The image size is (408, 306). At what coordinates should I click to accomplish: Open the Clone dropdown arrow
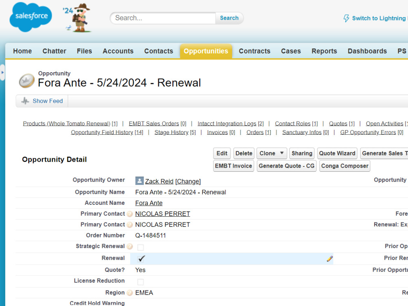pyautogui.click(x=282, y=153)
